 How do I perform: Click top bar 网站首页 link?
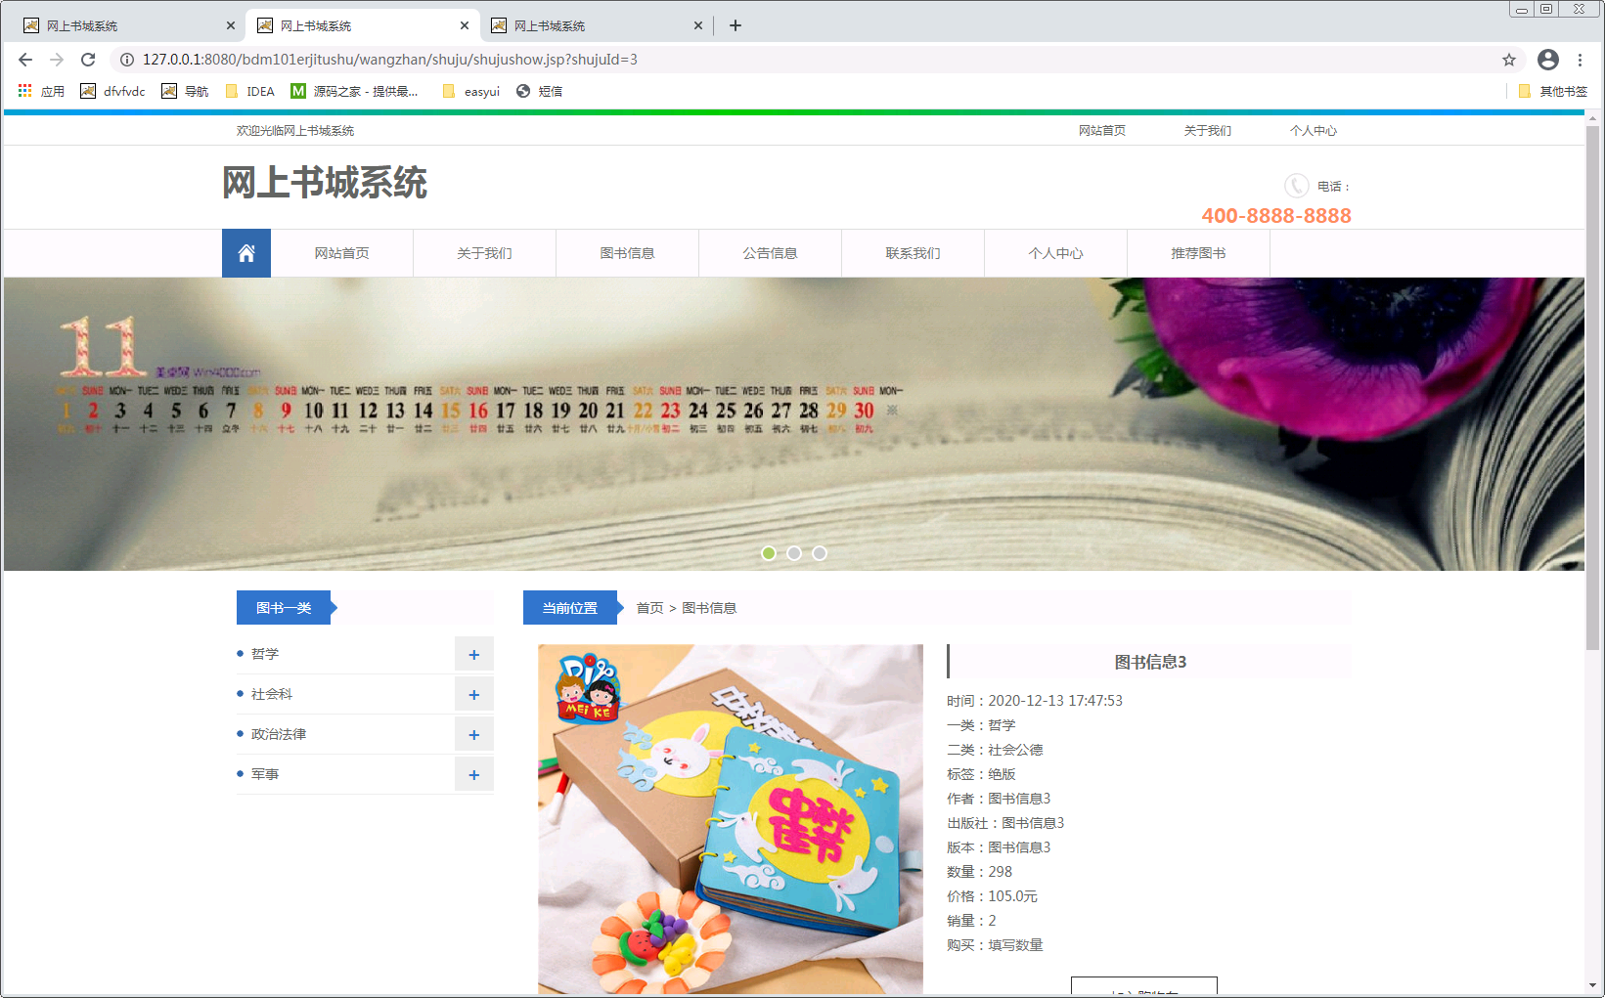[1102, 131]
